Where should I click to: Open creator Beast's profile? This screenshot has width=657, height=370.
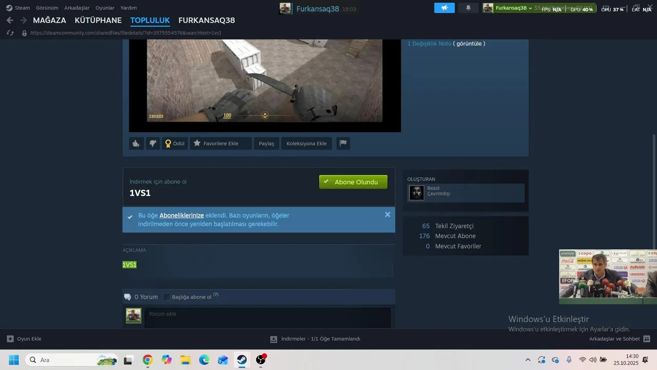click(x=433, y=188)
